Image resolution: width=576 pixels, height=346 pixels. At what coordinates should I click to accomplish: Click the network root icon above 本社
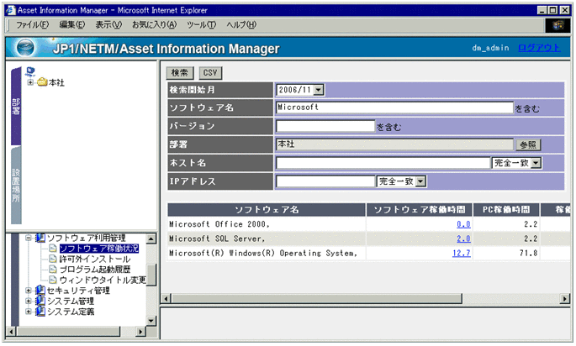31,71
